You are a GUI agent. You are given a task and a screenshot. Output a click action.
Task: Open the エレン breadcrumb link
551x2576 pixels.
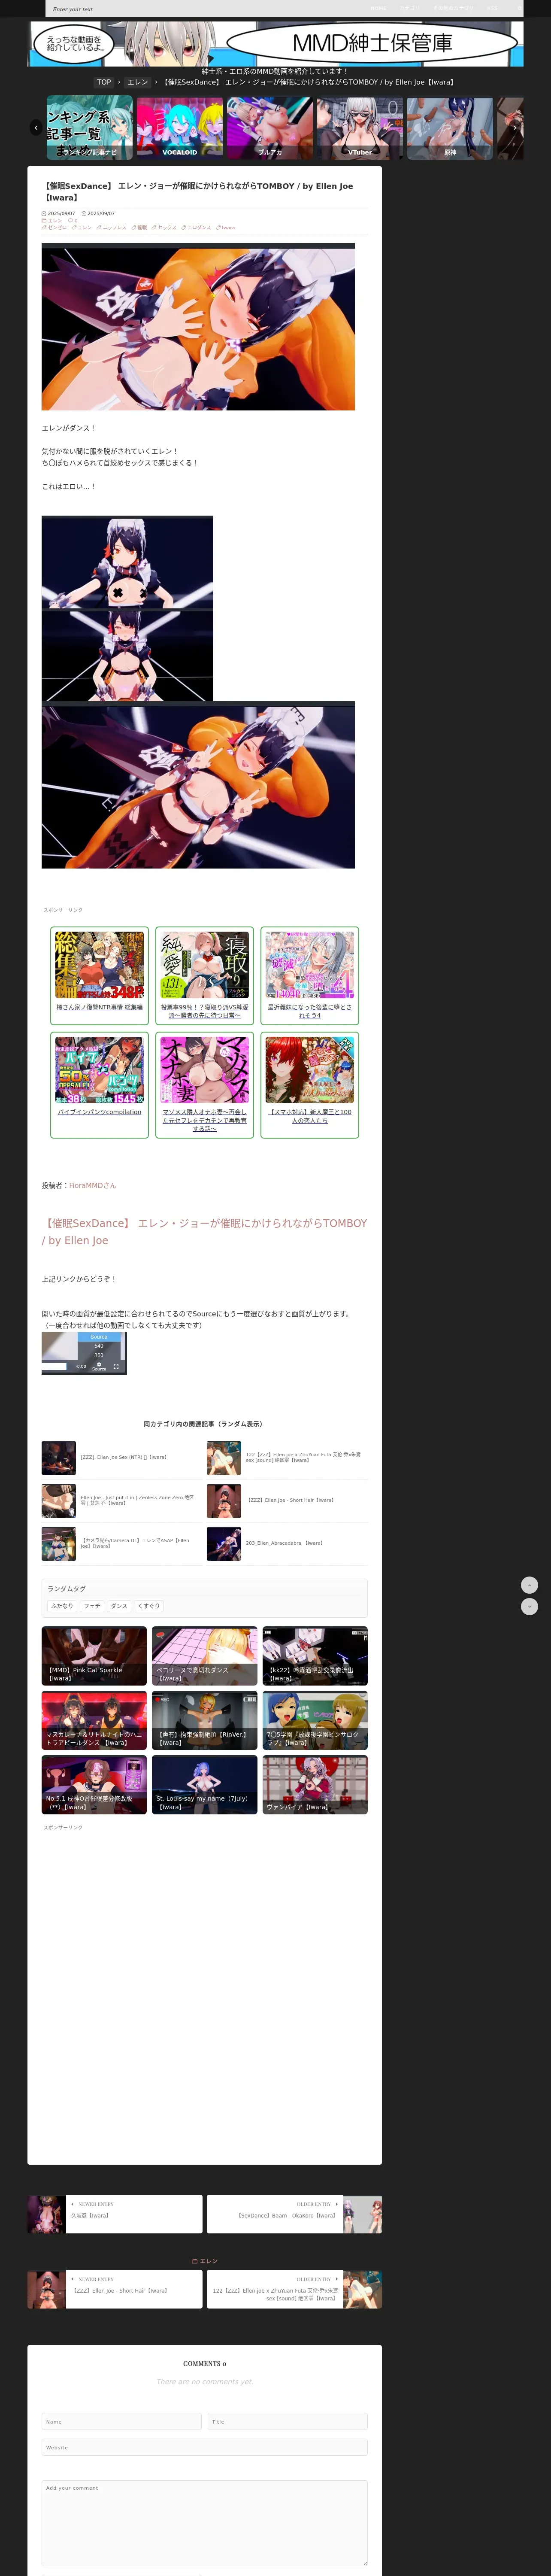coord(138,82)
